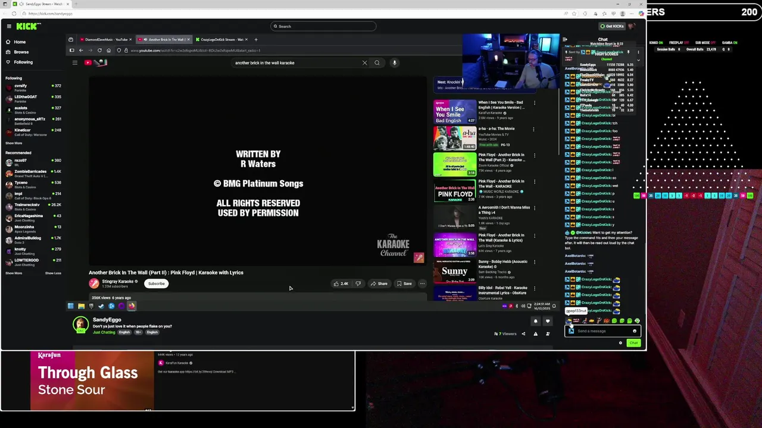The width and height of the screenshot is (762, 428).
Task: Open When I See You Smile thumbnail
Action: 455,111
